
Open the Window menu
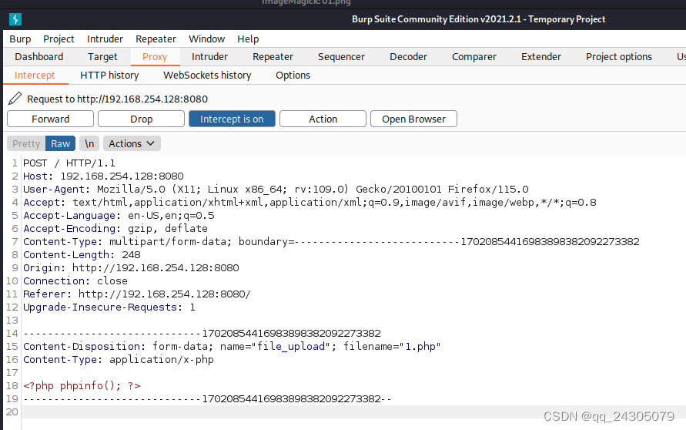point(206,39)
